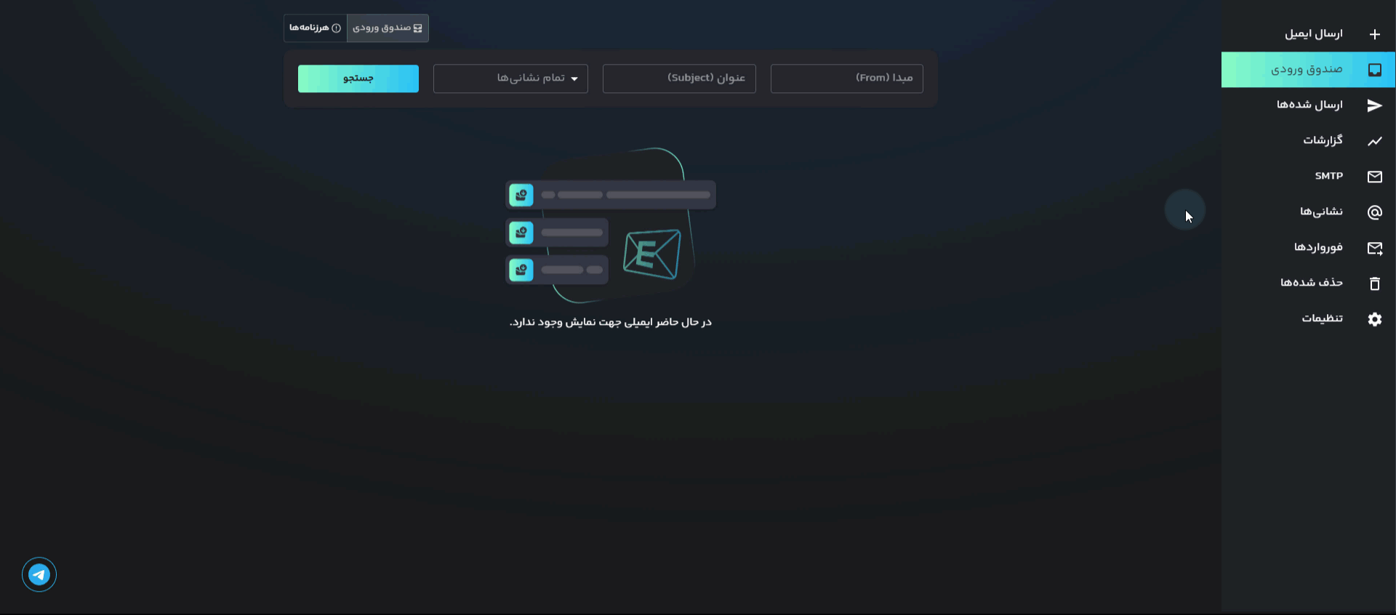Open the Telegram support chat icon
This screenshot has width=1396, height=615.
pos(39,575)
